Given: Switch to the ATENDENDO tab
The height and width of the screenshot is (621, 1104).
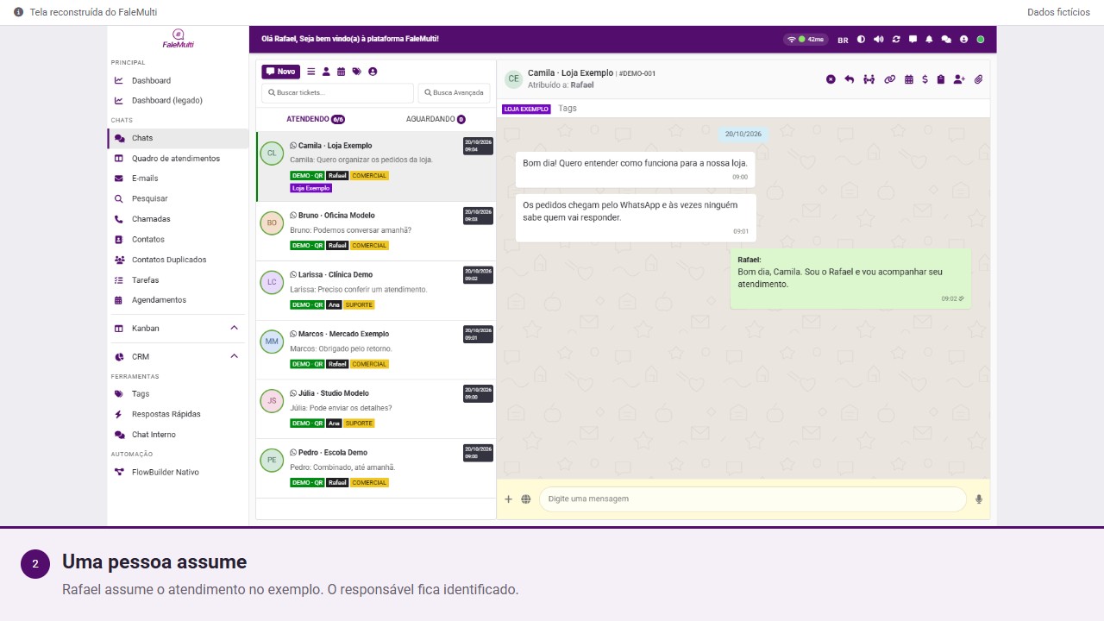Looking at the screenshot, I should click(x=316, y=119).
